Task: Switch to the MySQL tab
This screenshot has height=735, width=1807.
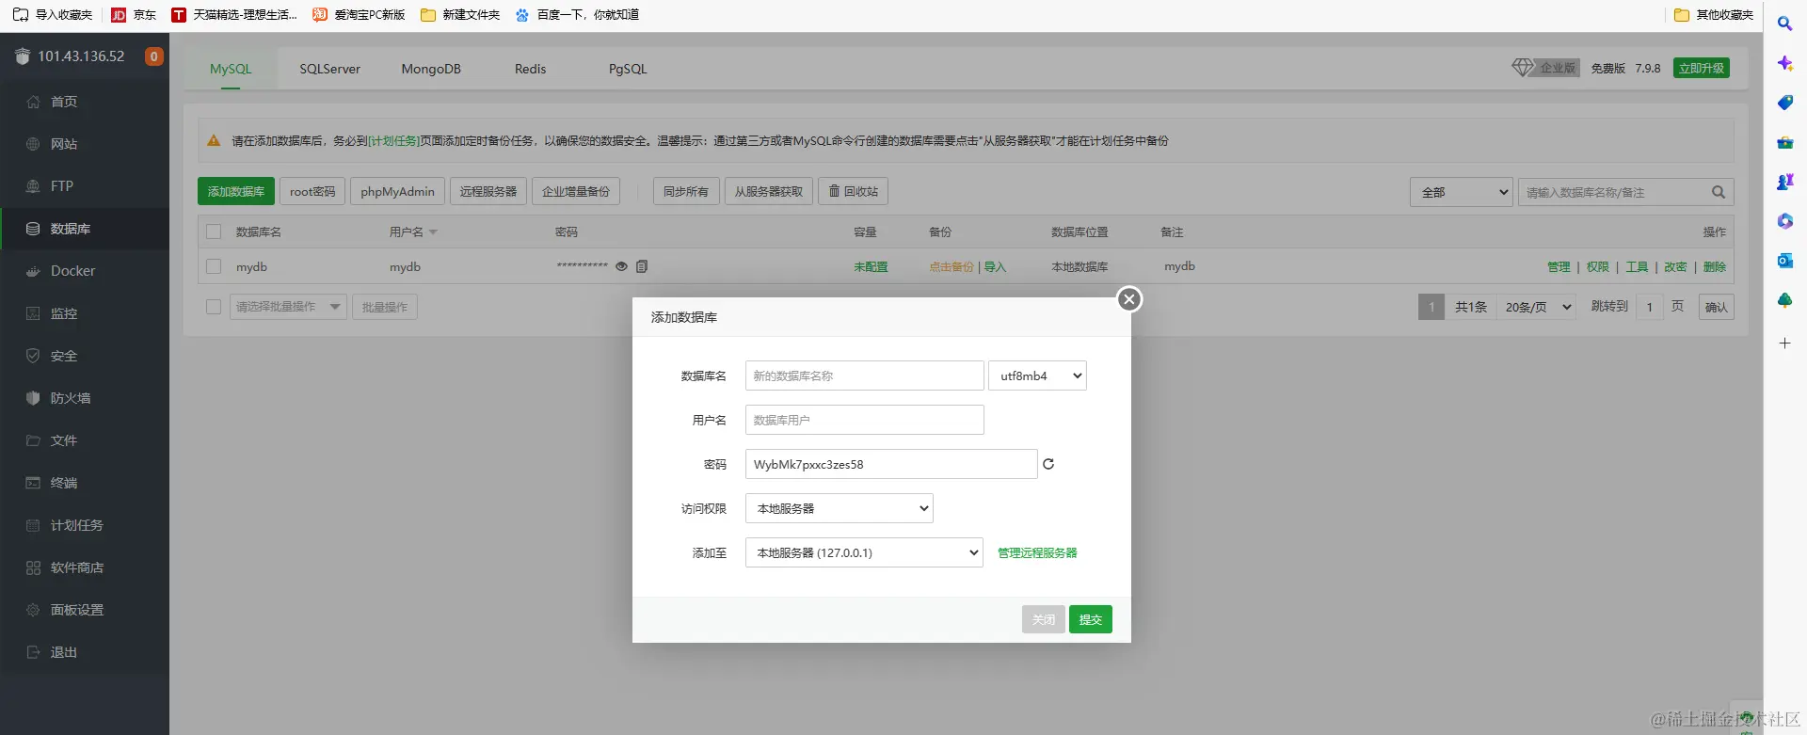Action: (x=231, y=69)
